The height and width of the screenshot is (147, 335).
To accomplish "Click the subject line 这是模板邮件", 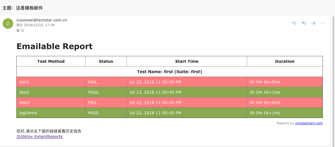I will [29, 8].
